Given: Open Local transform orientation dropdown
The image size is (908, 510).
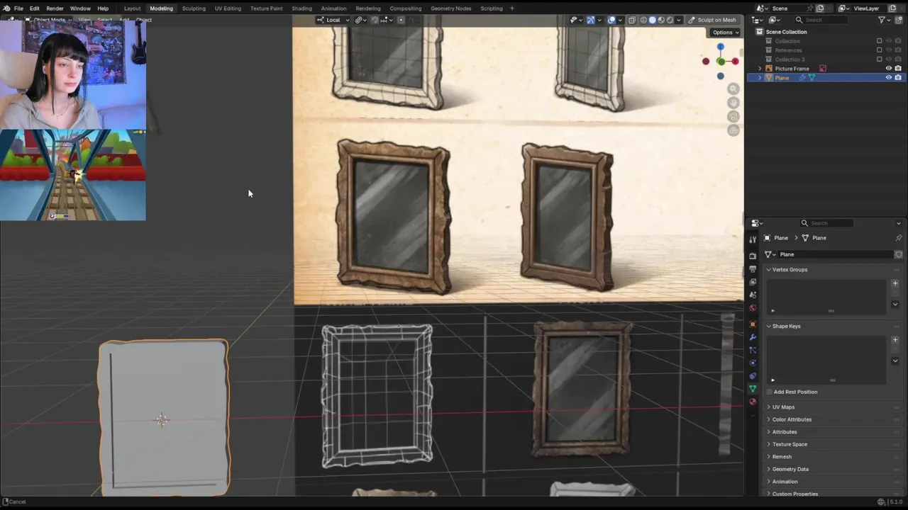Looking at the screenshot, I should [333, 20].
